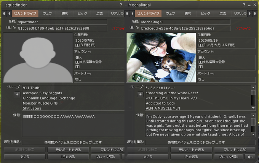Open 広告 tab in squatfinder window
This screenshot has height=163, width=259.
[99, 13]
